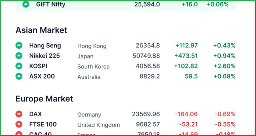Click the ASX 200 green up-arrow icon
The image size is (256, 136).
19,76
